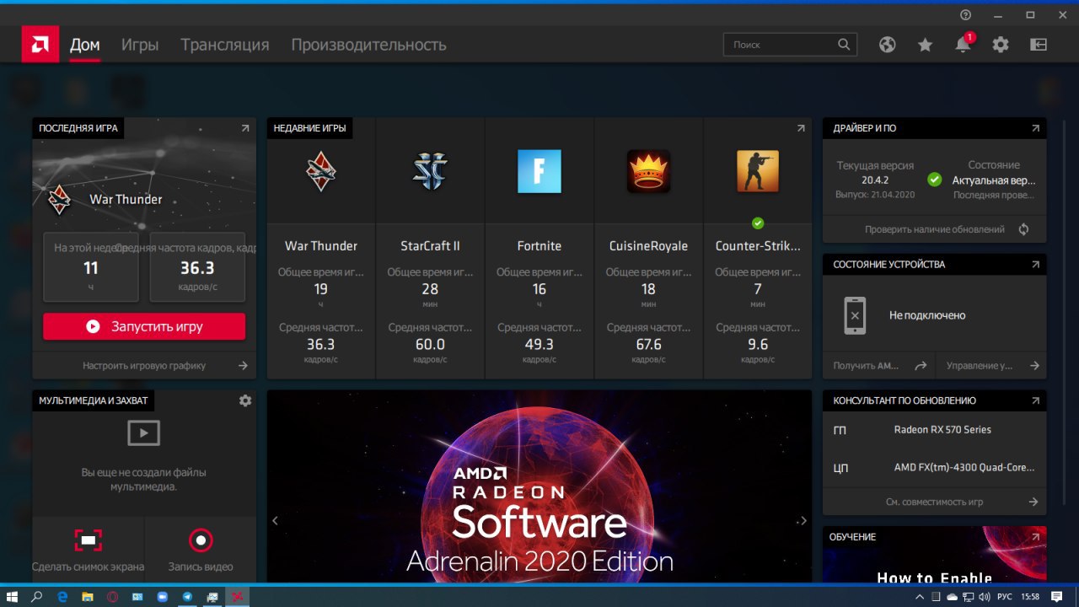Open the settings gear in the header
The image size is (1079, 607).
[x=1001, y=45]
